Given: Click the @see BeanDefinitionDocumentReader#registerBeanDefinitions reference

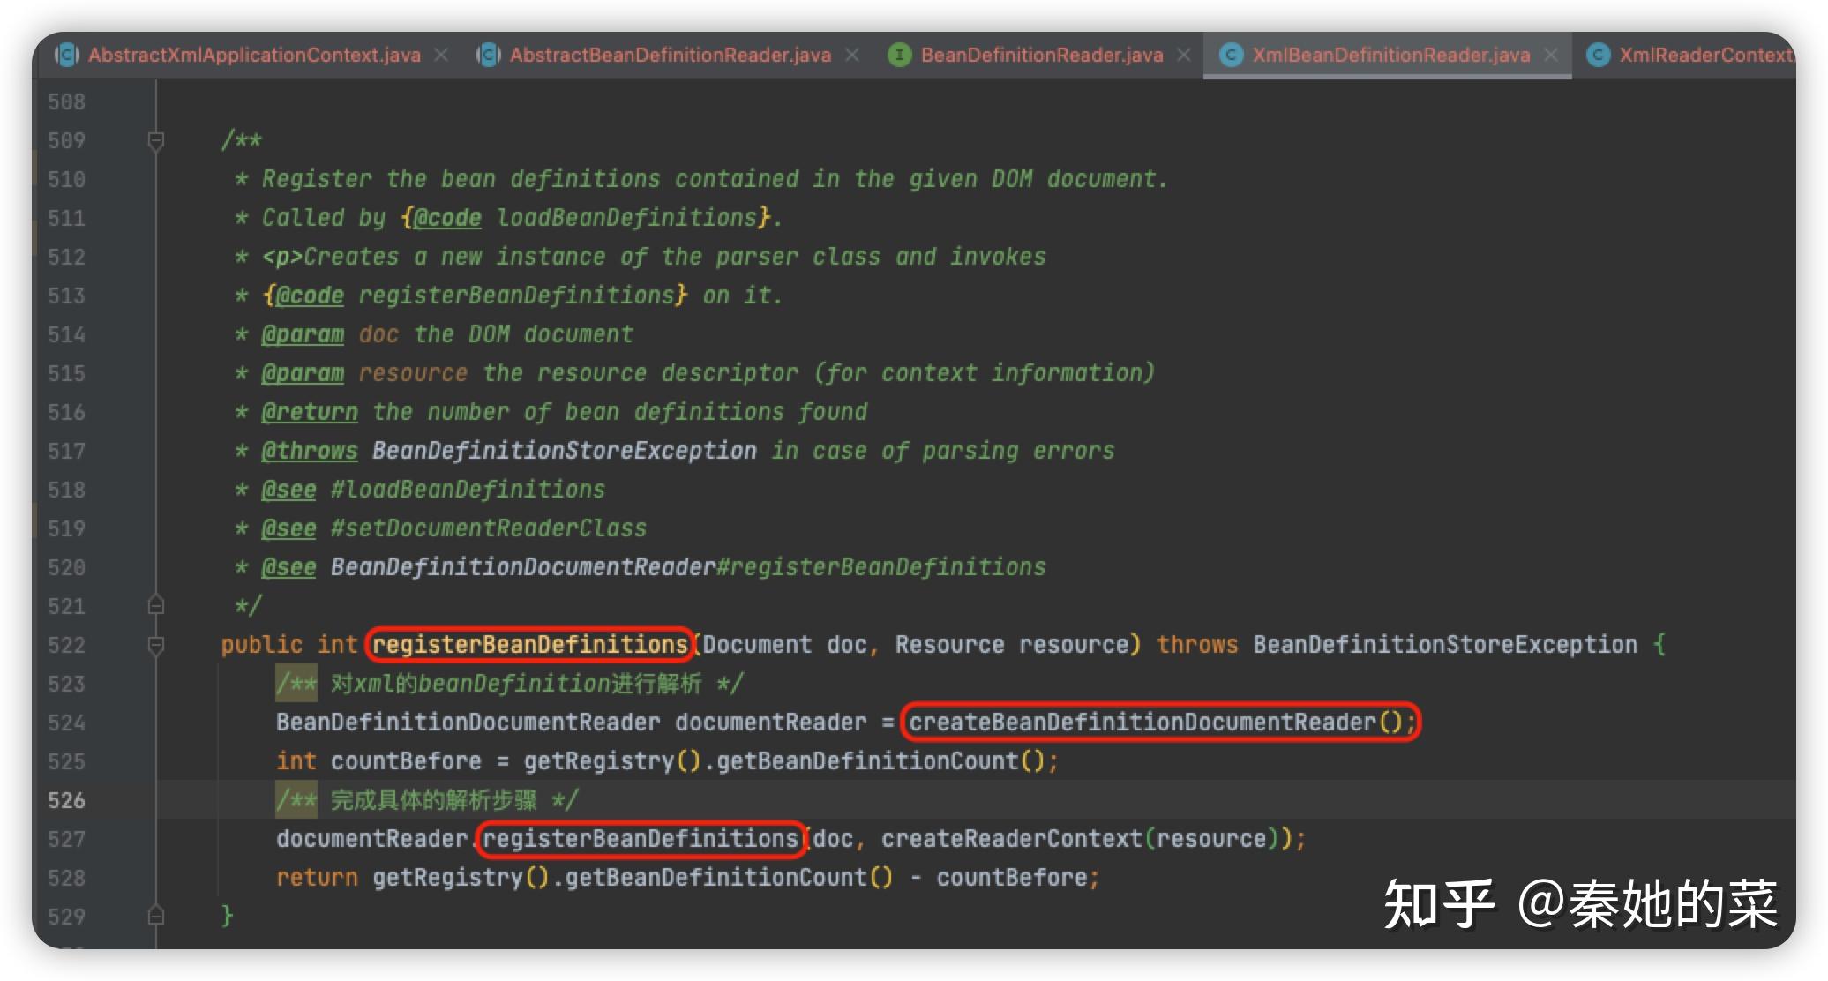Looking at the screenshot, I should pyautogui.click(x=688, y=567).
